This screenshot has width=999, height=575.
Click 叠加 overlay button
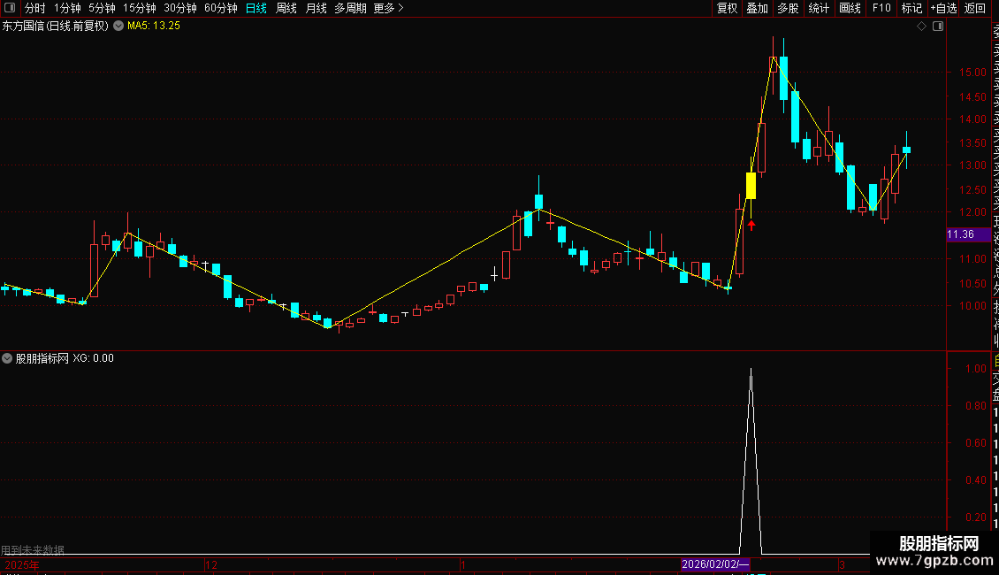pos(758,8)
